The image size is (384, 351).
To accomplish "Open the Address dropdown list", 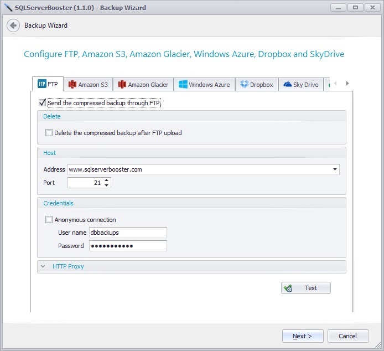I will coord(335,169).
